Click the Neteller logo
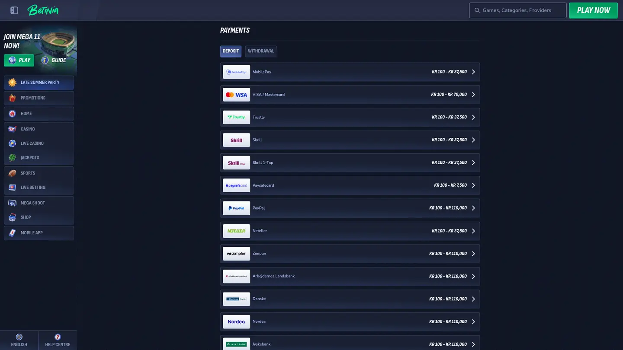 (x=236, y=231)
